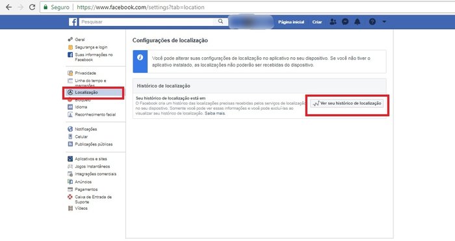Click the support inbox lifebuoy icon
455x241 pixels.
70,197
